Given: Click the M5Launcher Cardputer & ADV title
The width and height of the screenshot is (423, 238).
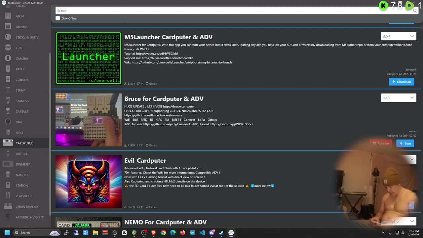Looking at the screenshot, I should click(169, 37).
